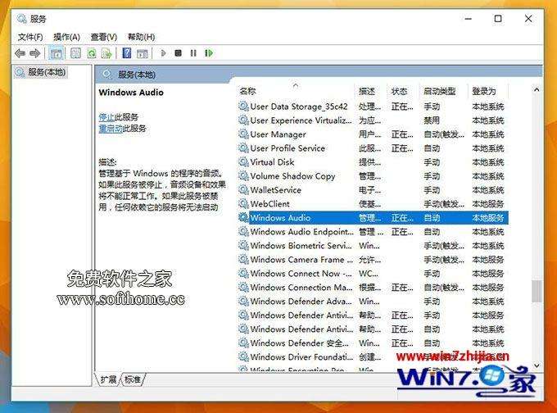Select the User Profile Service name
Viewport: 557px width, 413px height.
tap(288, 148)
